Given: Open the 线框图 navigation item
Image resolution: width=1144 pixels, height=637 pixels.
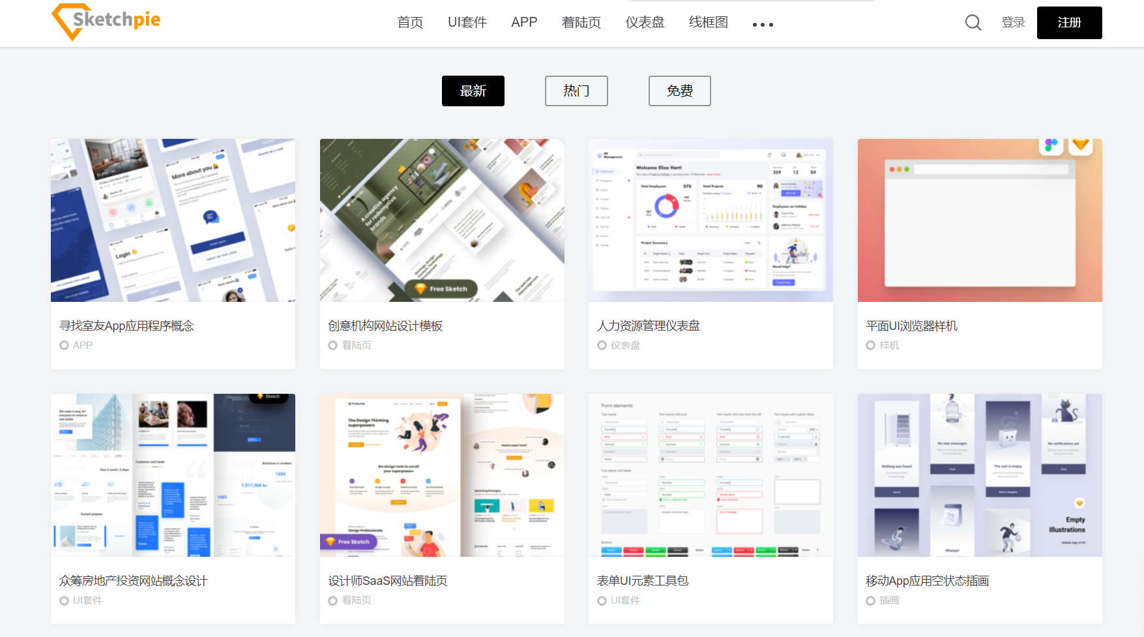Looking at the screenshot, I should tap(708, 22).
